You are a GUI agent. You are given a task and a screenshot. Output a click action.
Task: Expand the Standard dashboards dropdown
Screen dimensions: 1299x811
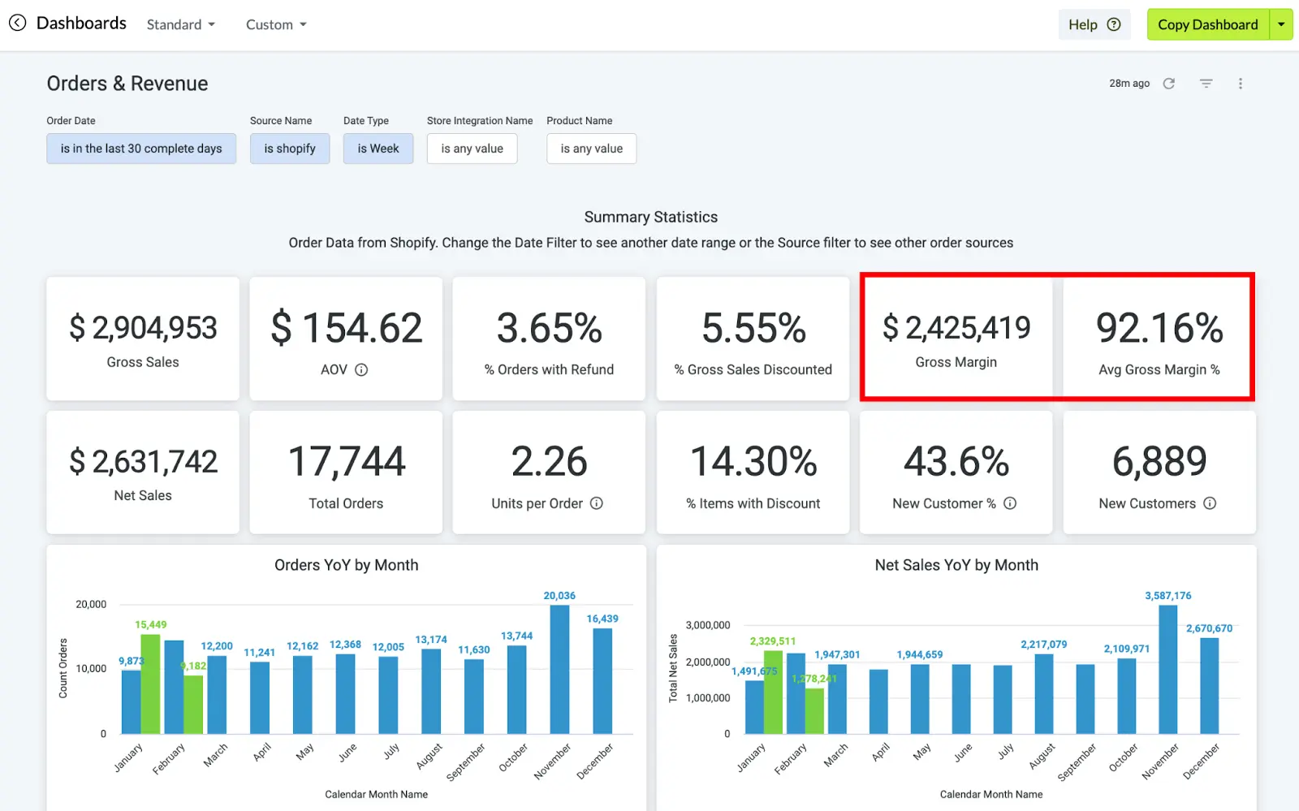[x=181, y=24]
